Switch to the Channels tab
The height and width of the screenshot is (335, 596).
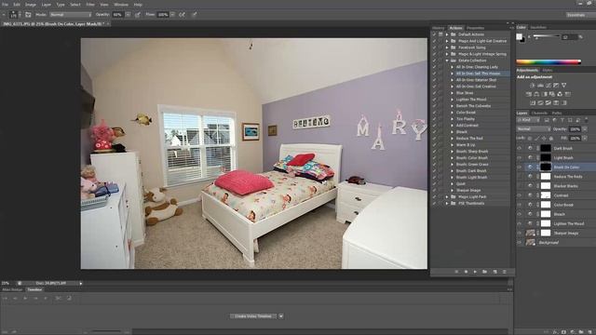[x=539, y=113]
